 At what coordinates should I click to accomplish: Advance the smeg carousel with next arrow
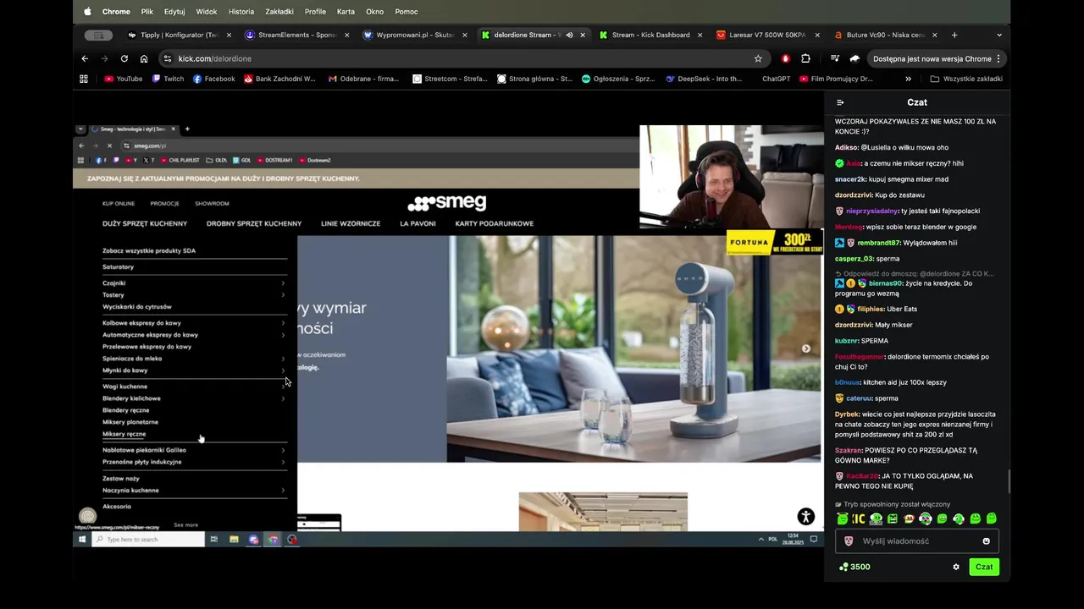(805, 348)
